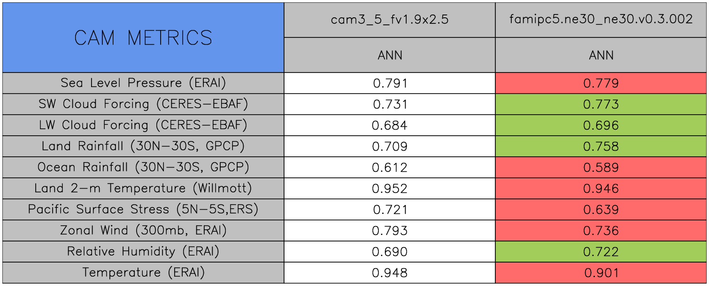Click the Relative Humidity (ERAI) row label
709x286 pixels.
point(143,252)
